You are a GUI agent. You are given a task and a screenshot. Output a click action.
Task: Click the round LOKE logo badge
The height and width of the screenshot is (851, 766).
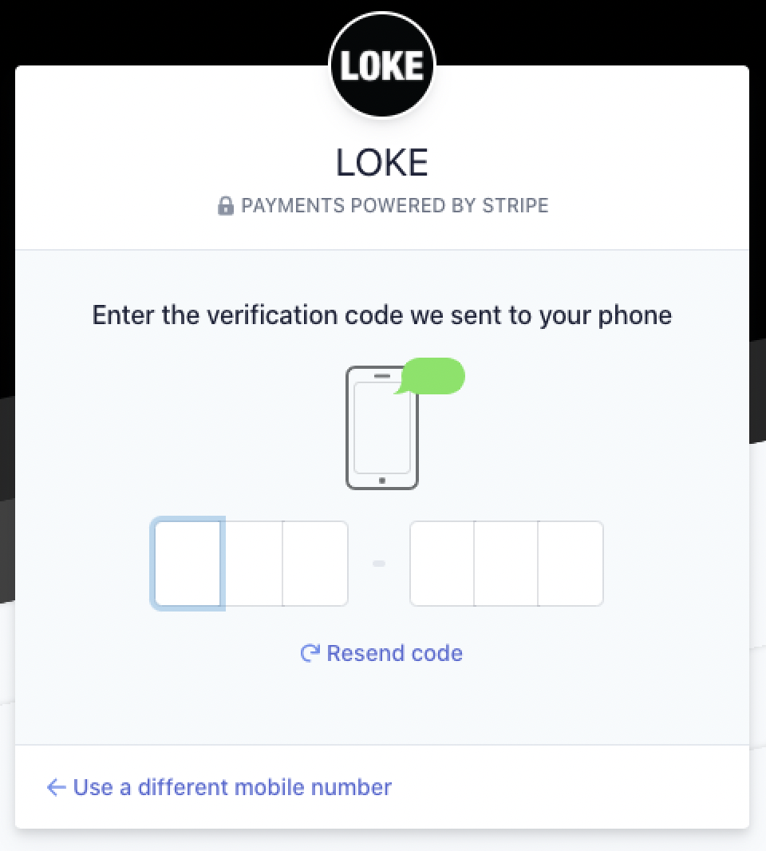click(382, 65)
